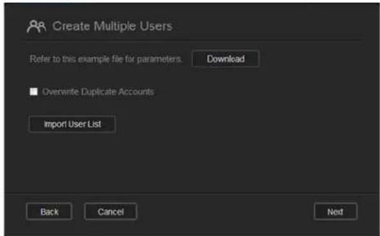
Task: Cancel the Create Multiple Users dialog
Action: [110, 212]
